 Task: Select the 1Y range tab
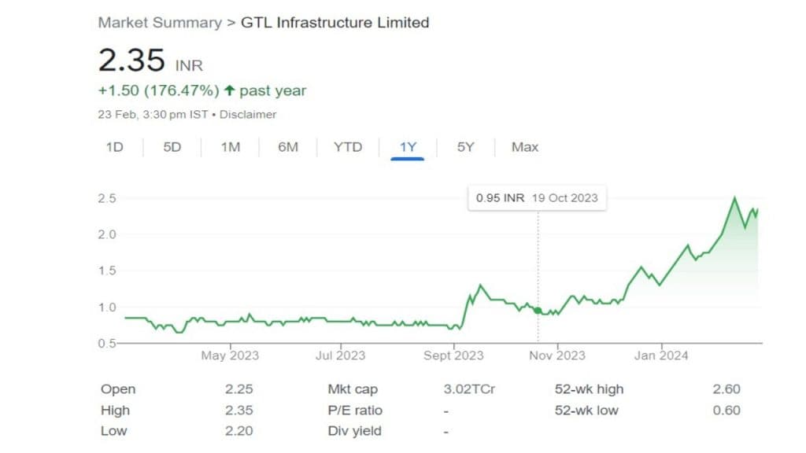408,147
